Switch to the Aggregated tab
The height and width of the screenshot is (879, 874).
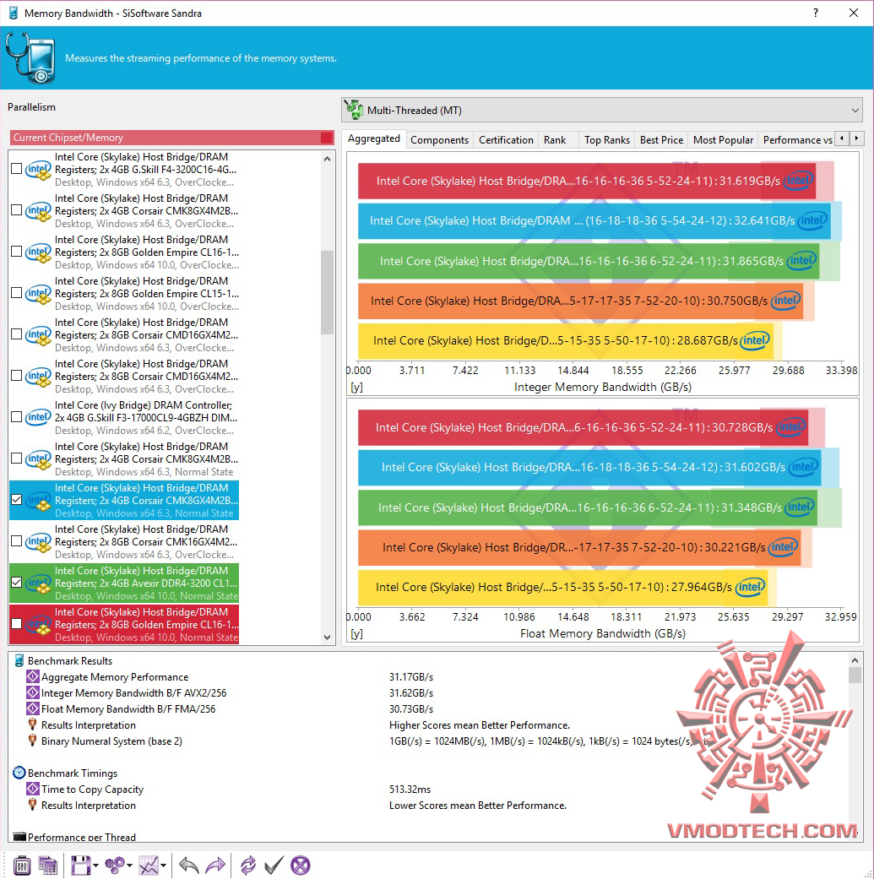pyautogui.click(x=374, y=138)
